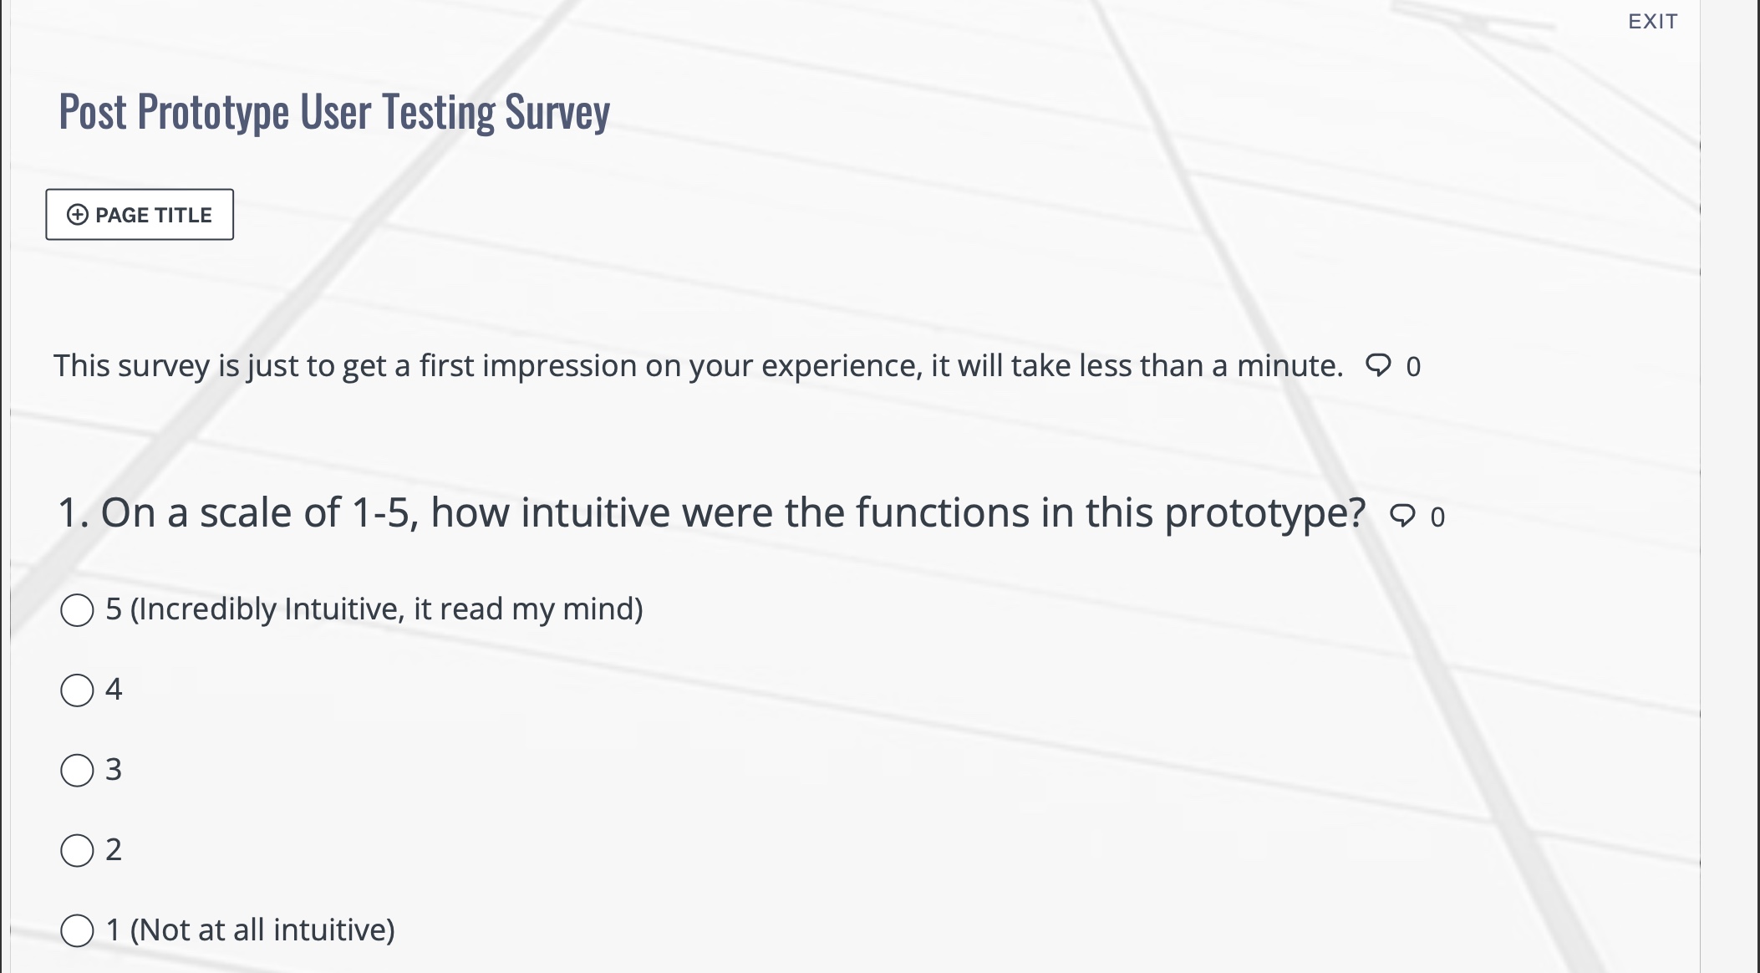This screenshot has height=973, width=1760.
Task: Click question 1 text about intuitive functions
Action: pyautogui.click(x=712, y=512)
